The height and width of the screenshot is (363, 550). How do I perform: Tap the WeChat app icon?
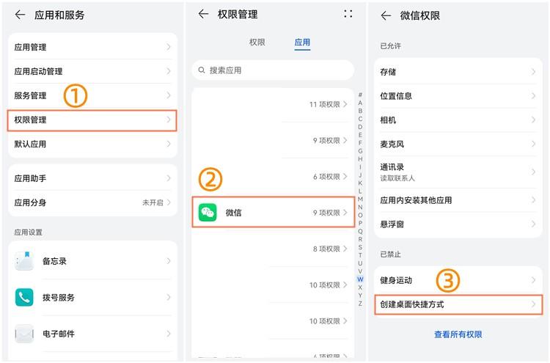(208, 213)
